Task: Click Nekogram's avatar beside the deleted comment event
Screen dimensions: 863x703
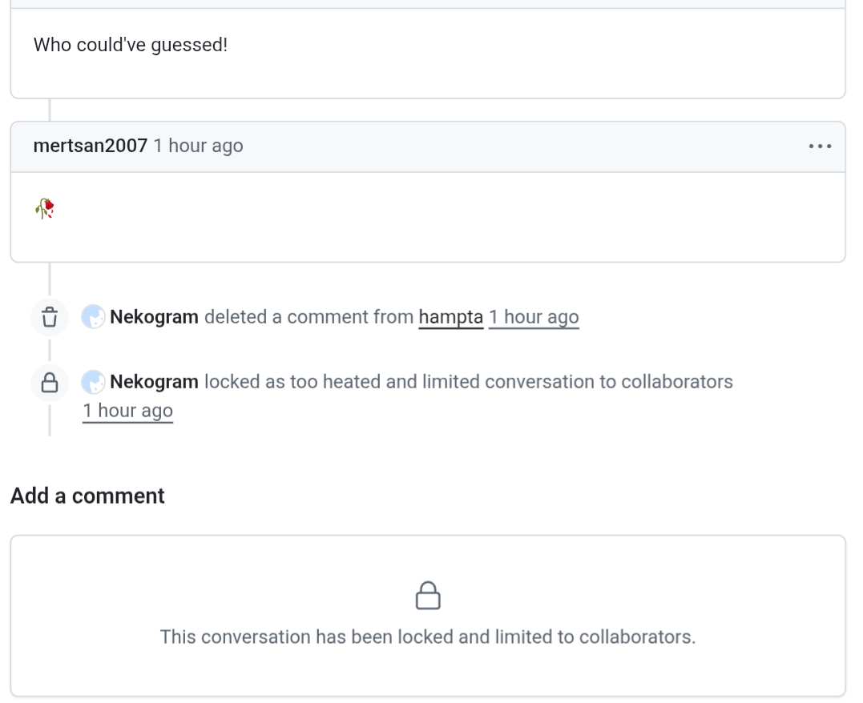Action: click(93, 317)
